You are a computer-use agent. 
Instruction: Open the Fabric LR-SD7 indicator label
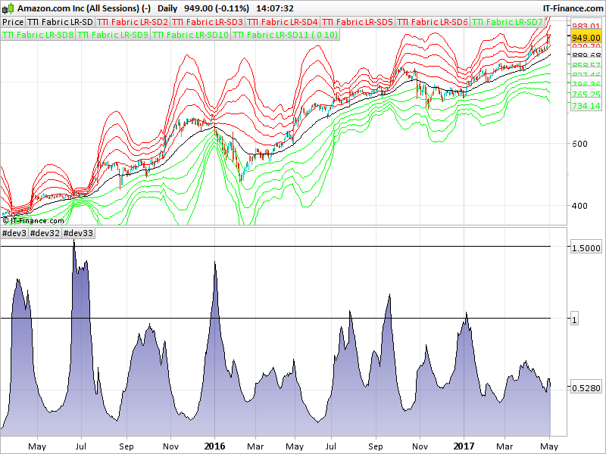point(508,22)
